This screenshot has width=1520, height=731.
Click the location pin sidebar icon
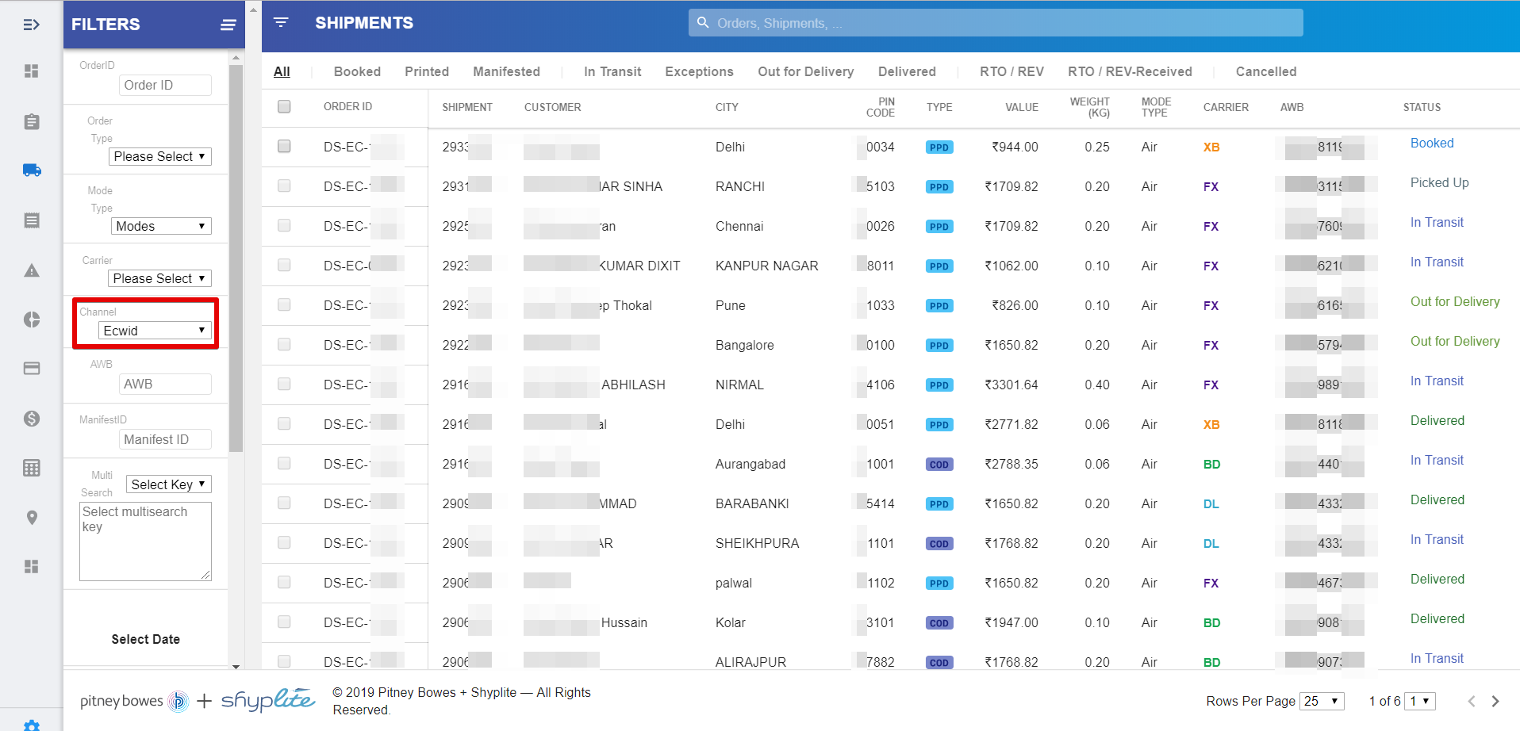pyautogui.click(x=32, y=518)
